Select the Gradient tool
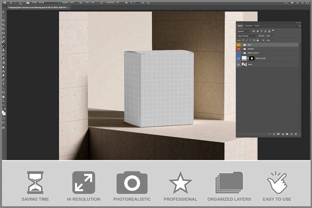Viewport: 312px width, 208px height. tap(3, 63)
